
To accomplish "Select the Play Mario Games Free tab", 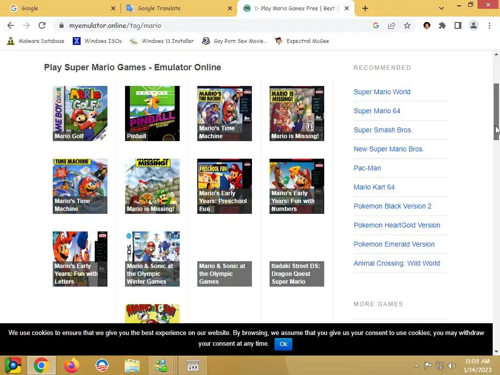I will click(295, 9).
